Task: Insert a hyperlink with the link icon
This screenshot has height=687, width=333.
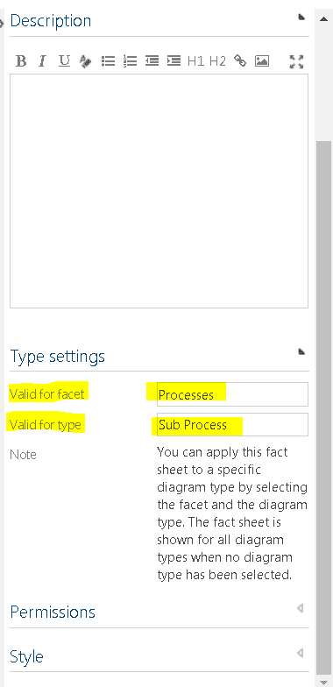Action: (x=240, y=61)
